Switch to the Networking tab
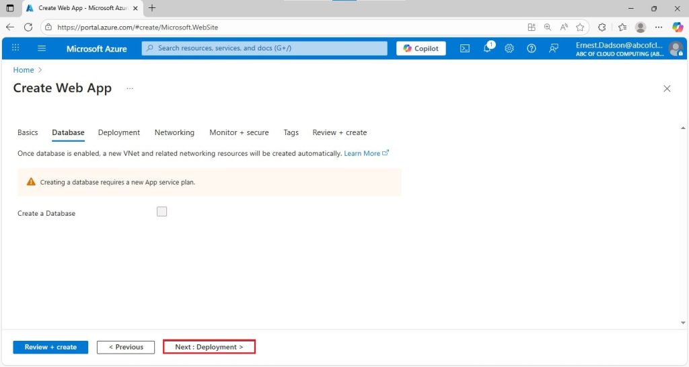The height and width of the screenshot is (367, 689). [x=174, y=132]
